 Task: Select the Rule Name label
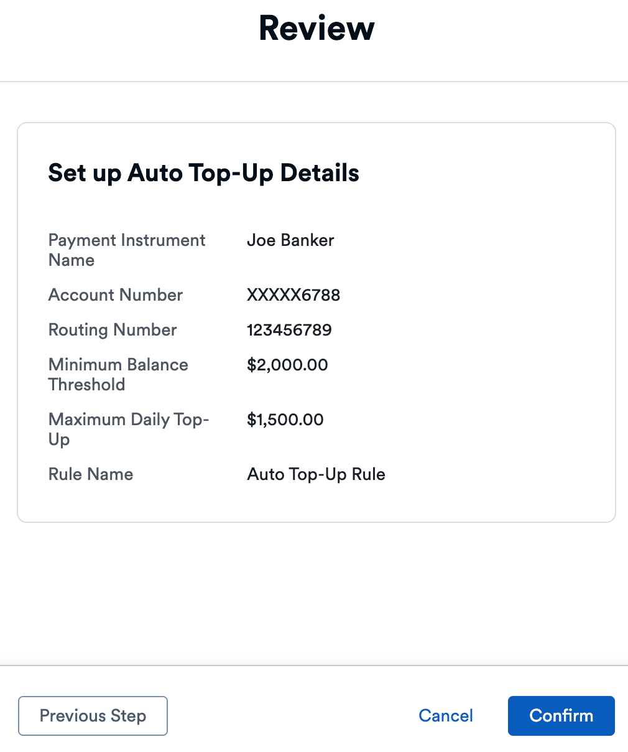click(90, 474)
